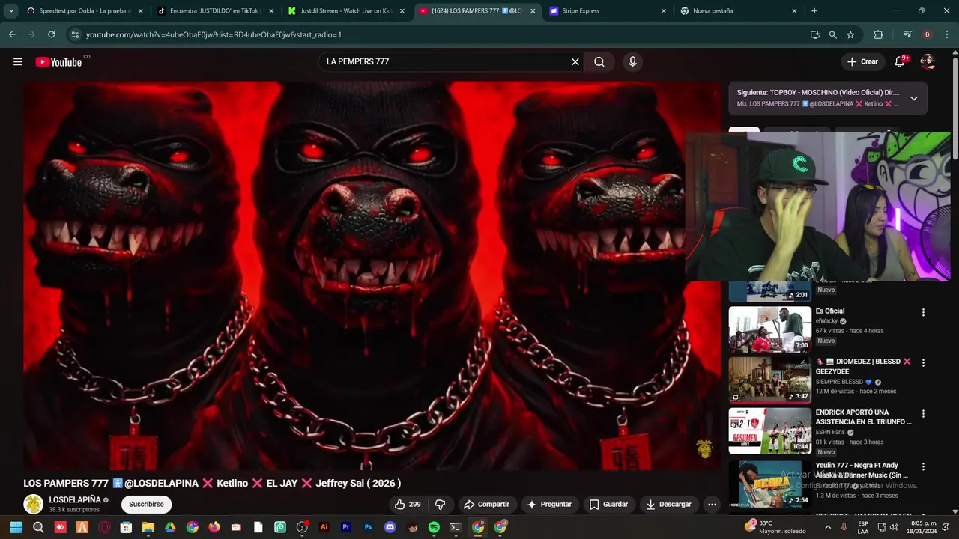Open Chrome tab search dropdown
The width and height of the screenshot is (959, 539).
click(10, 11)
